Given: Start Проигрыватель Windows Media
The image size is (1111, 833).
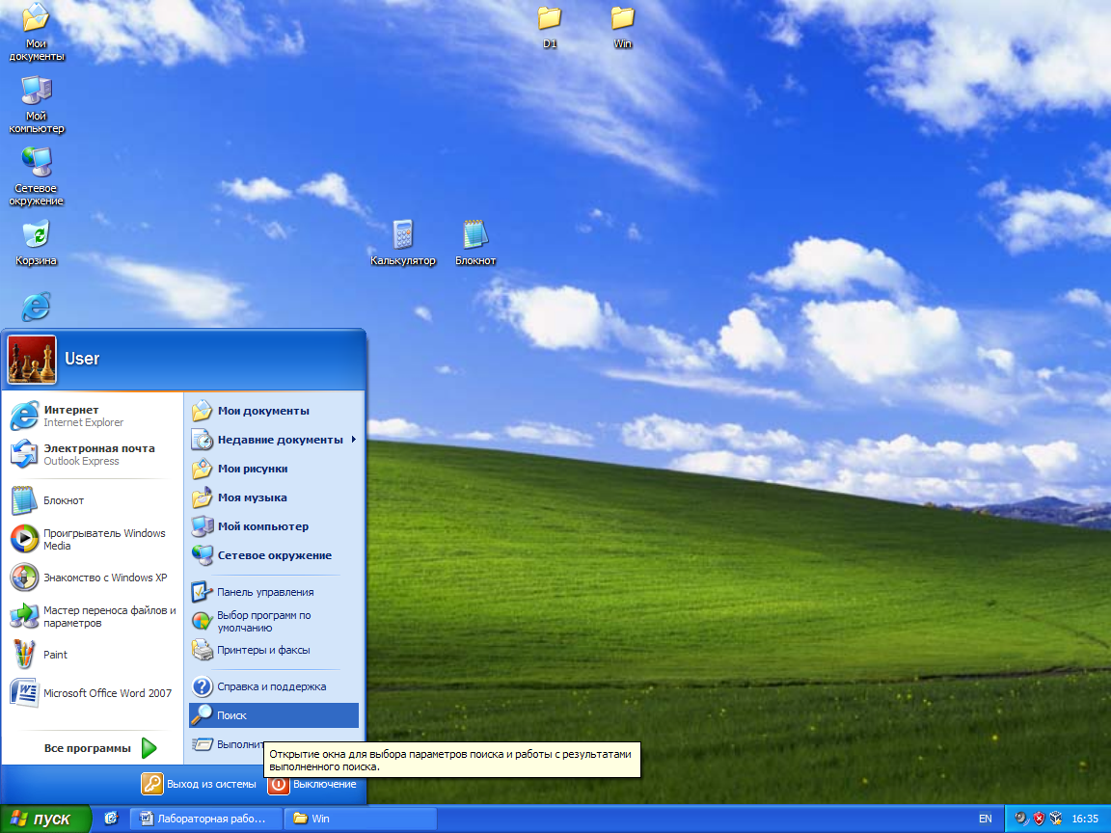Looking at the screenshot, I should click(x=93, y=539).
